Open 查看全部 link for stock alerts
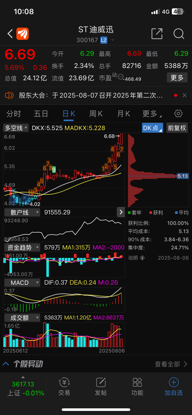The image size is (192, 415). 171,364
